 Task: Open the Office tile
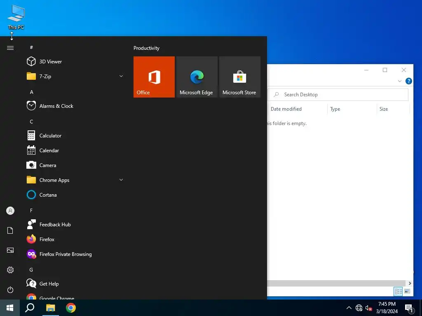154,77
